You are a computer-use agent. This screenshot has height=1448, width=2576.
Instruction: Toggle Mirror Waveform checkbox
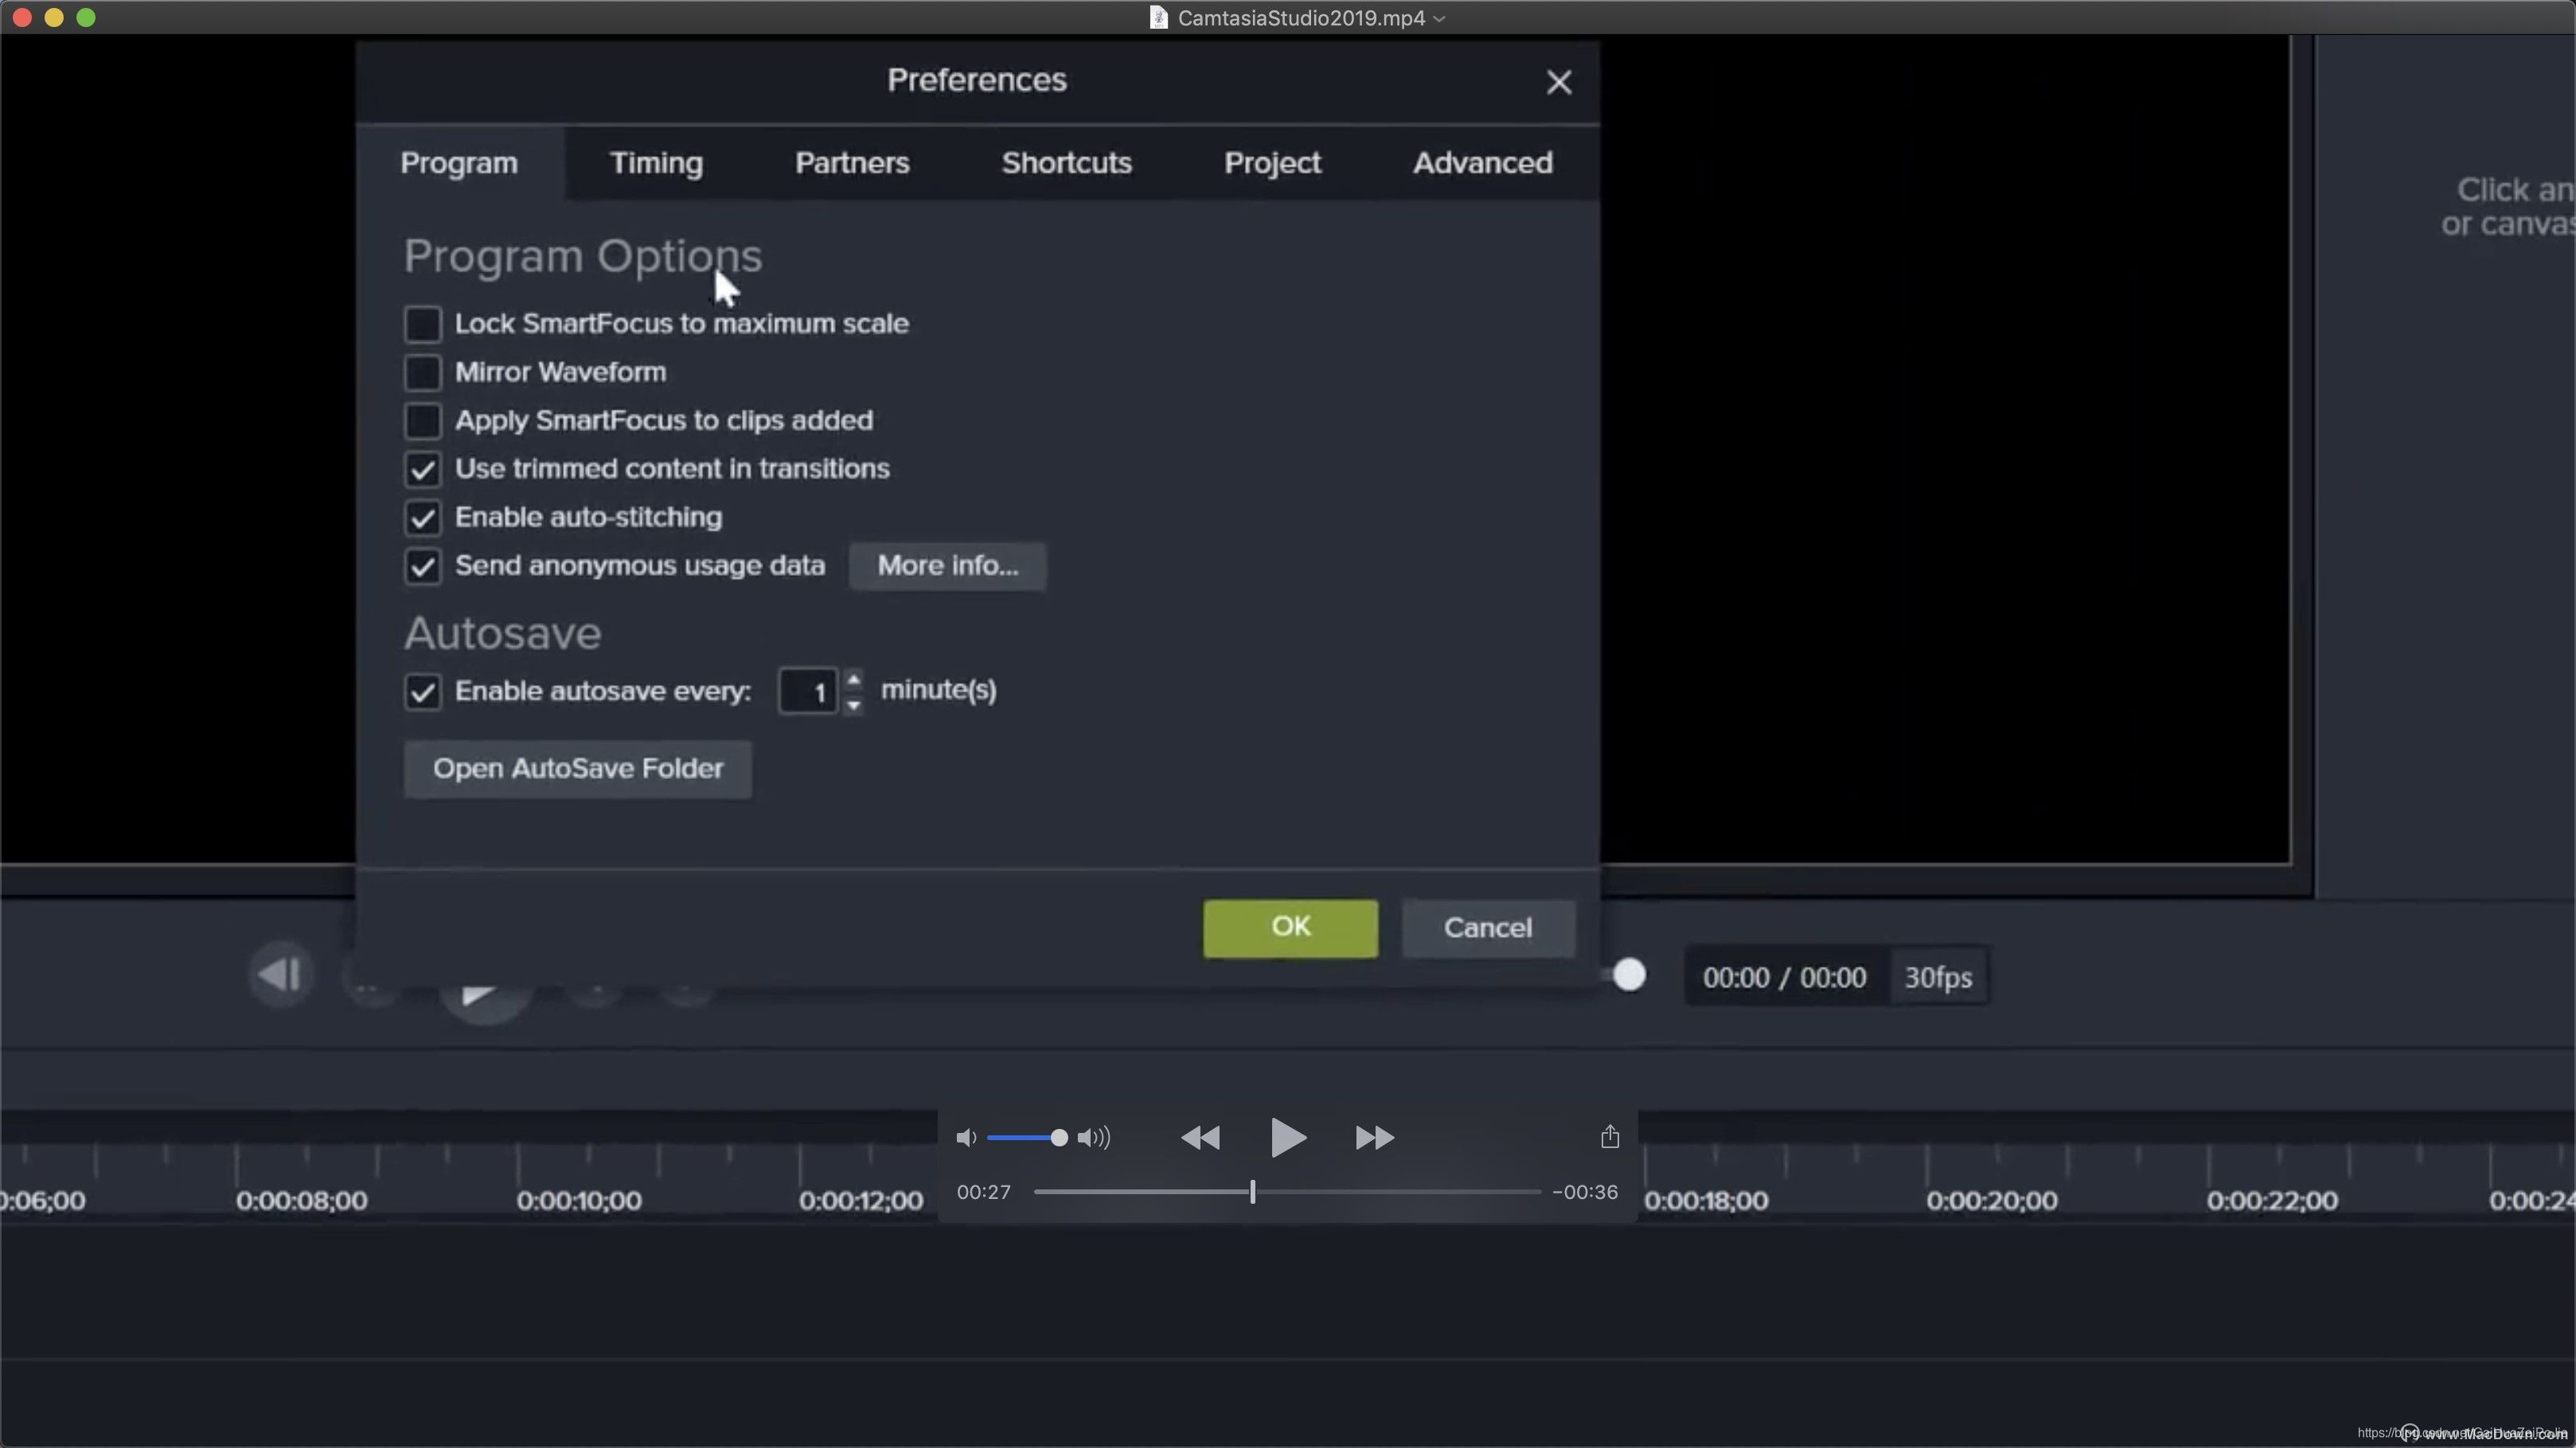tap(423, 372)
